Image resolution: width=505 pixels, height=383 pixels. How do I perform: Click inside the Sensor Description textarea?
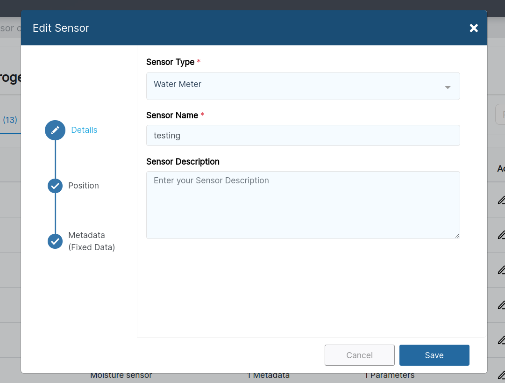coord(303,205)
